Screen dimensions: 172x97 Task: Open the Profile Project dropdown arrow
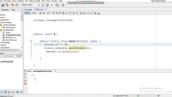tap(66, 5)
